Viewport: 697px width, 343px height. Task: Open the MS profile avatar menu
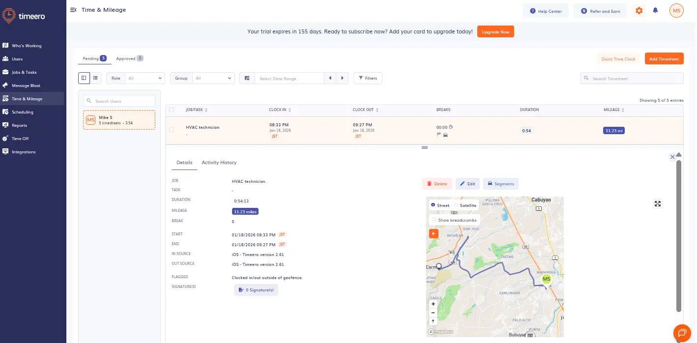click(x=676, y=10)
